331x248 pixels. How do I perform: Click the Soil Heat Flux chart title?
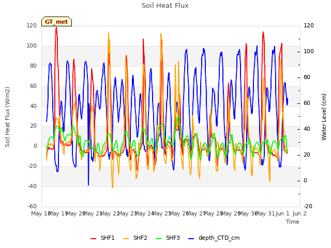(x=165, y=6)
